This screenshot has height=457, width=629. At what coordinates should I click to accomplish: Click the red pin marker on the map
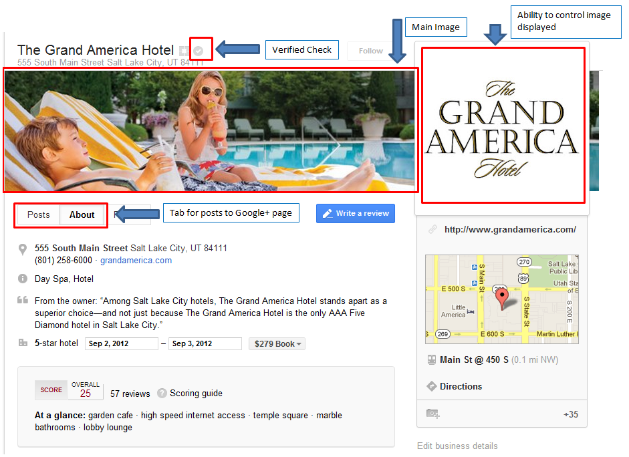502,299
